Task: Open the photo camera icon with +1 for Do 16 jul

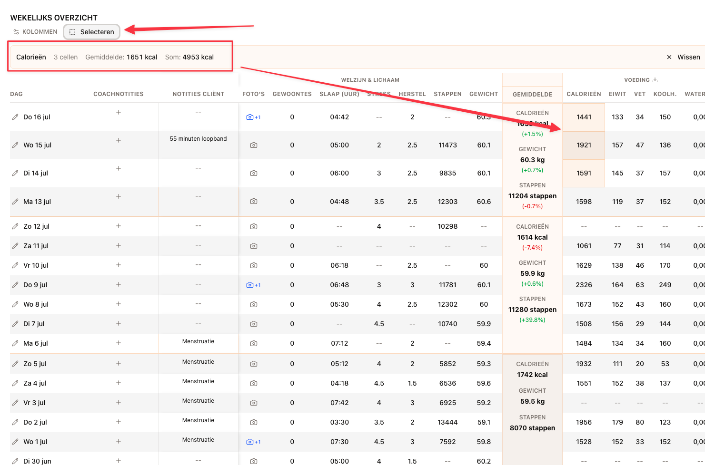Action: [x=253, y=117]
